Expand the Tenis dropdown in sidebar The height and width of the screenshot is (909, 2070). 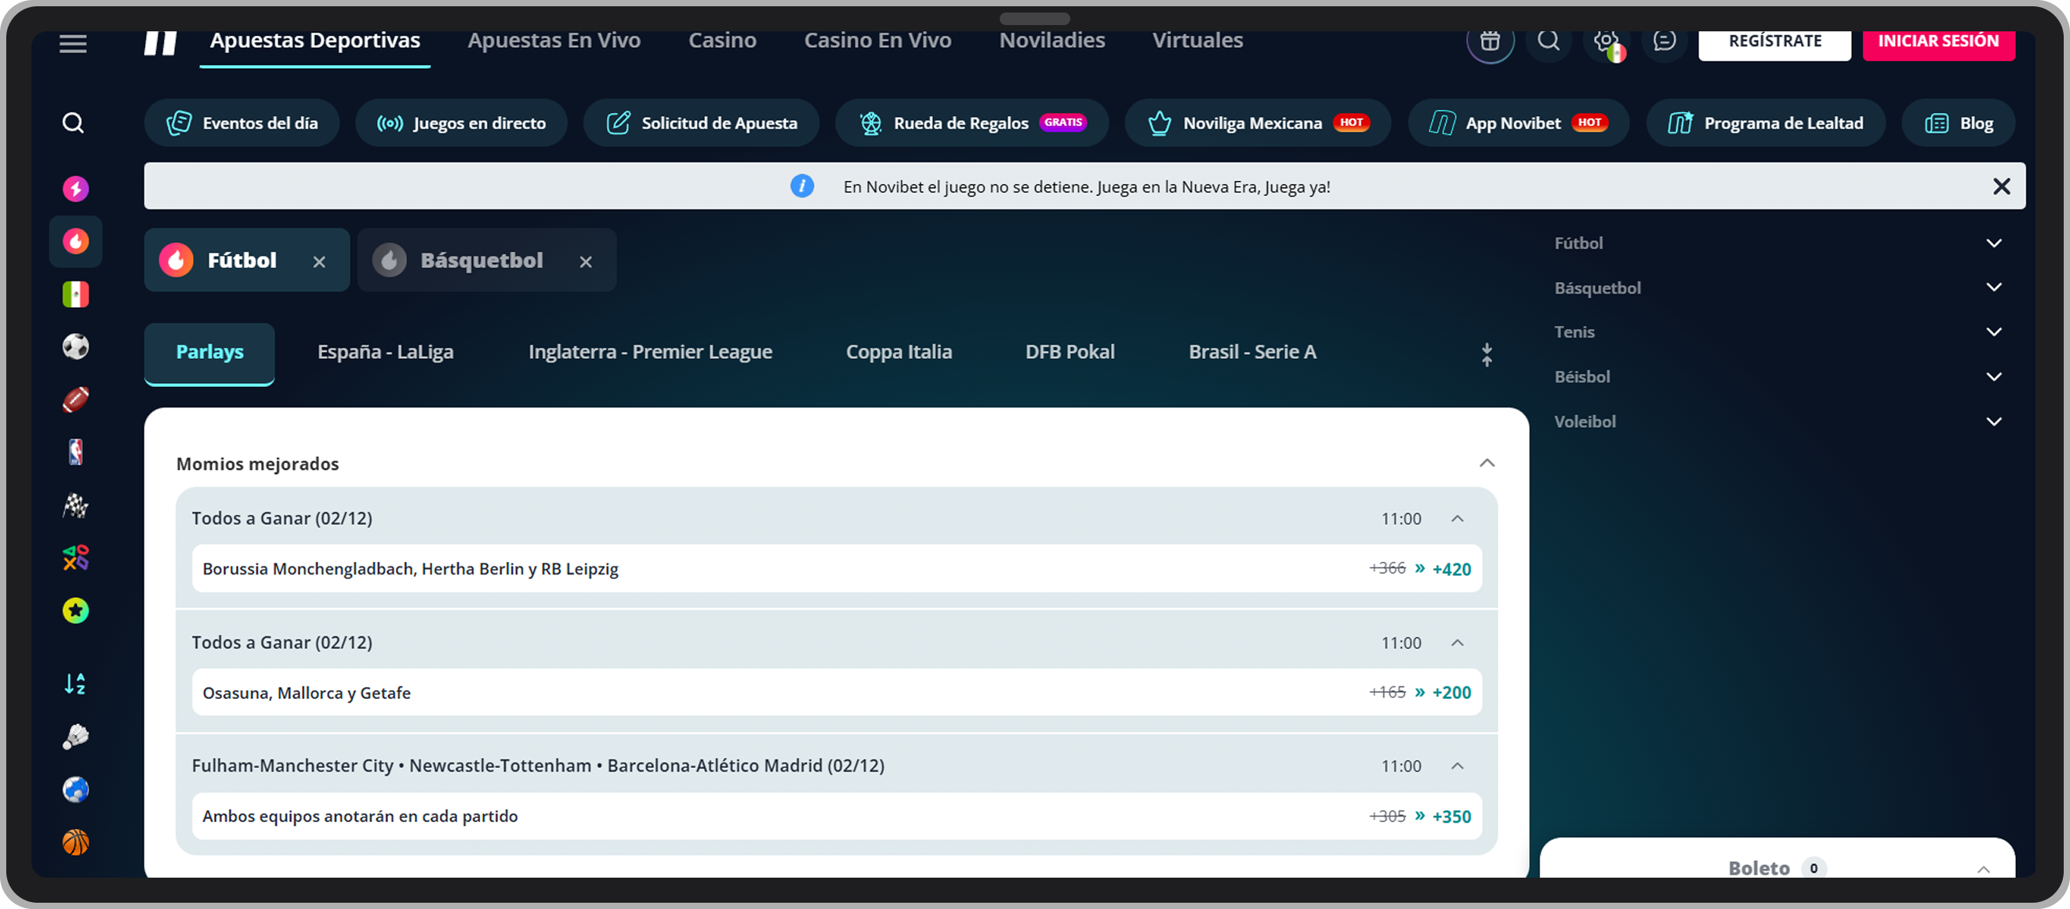[1994, 331]
